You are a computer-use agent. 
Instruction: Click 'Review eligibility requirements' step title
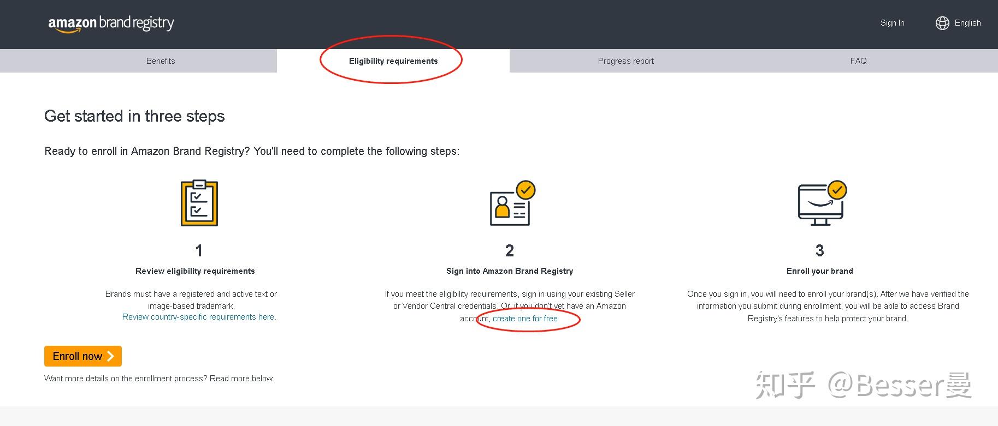click(195, 271)
